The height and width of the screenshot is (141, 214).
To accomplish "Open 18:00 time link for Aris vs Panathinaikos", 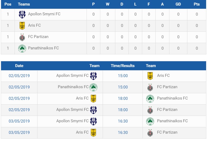I will (123, 98).
